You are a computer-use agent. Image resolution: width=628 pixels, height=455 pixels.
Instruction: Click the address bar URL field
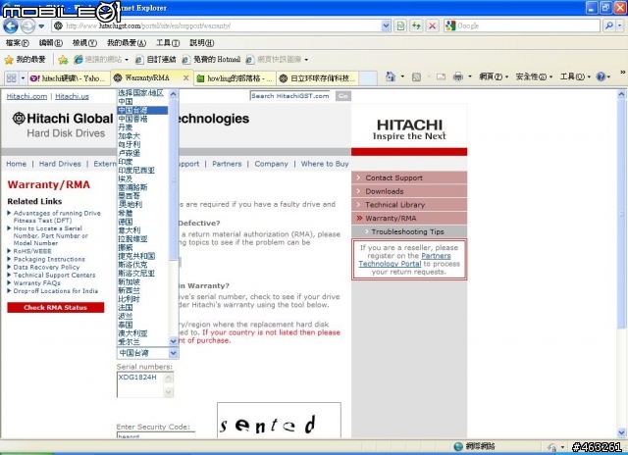click(216, 26)
